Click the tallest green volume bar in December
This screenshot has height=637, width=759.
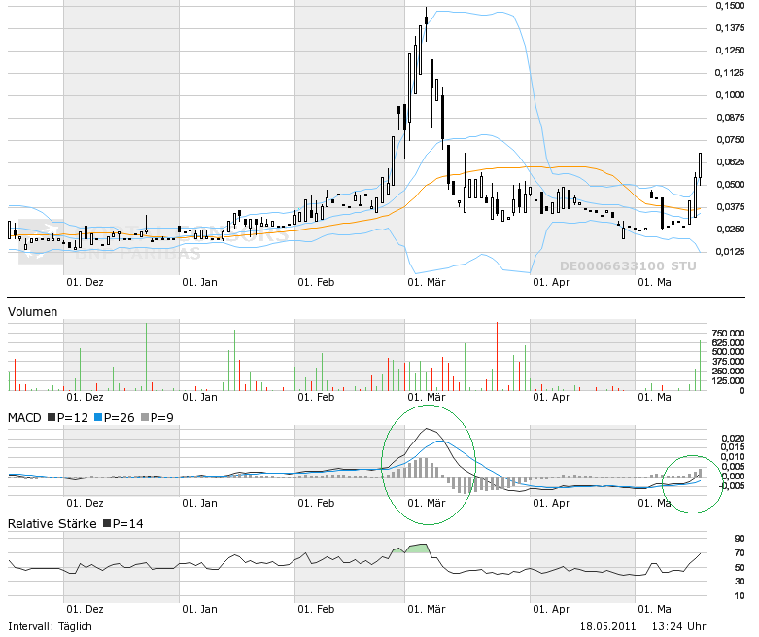(x=146, y=357)
